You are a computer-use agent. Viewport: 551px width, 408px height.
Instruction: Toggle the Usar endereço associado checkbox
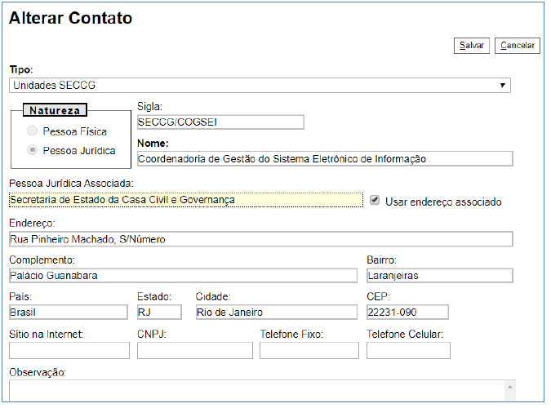click(x=375, y=201)
